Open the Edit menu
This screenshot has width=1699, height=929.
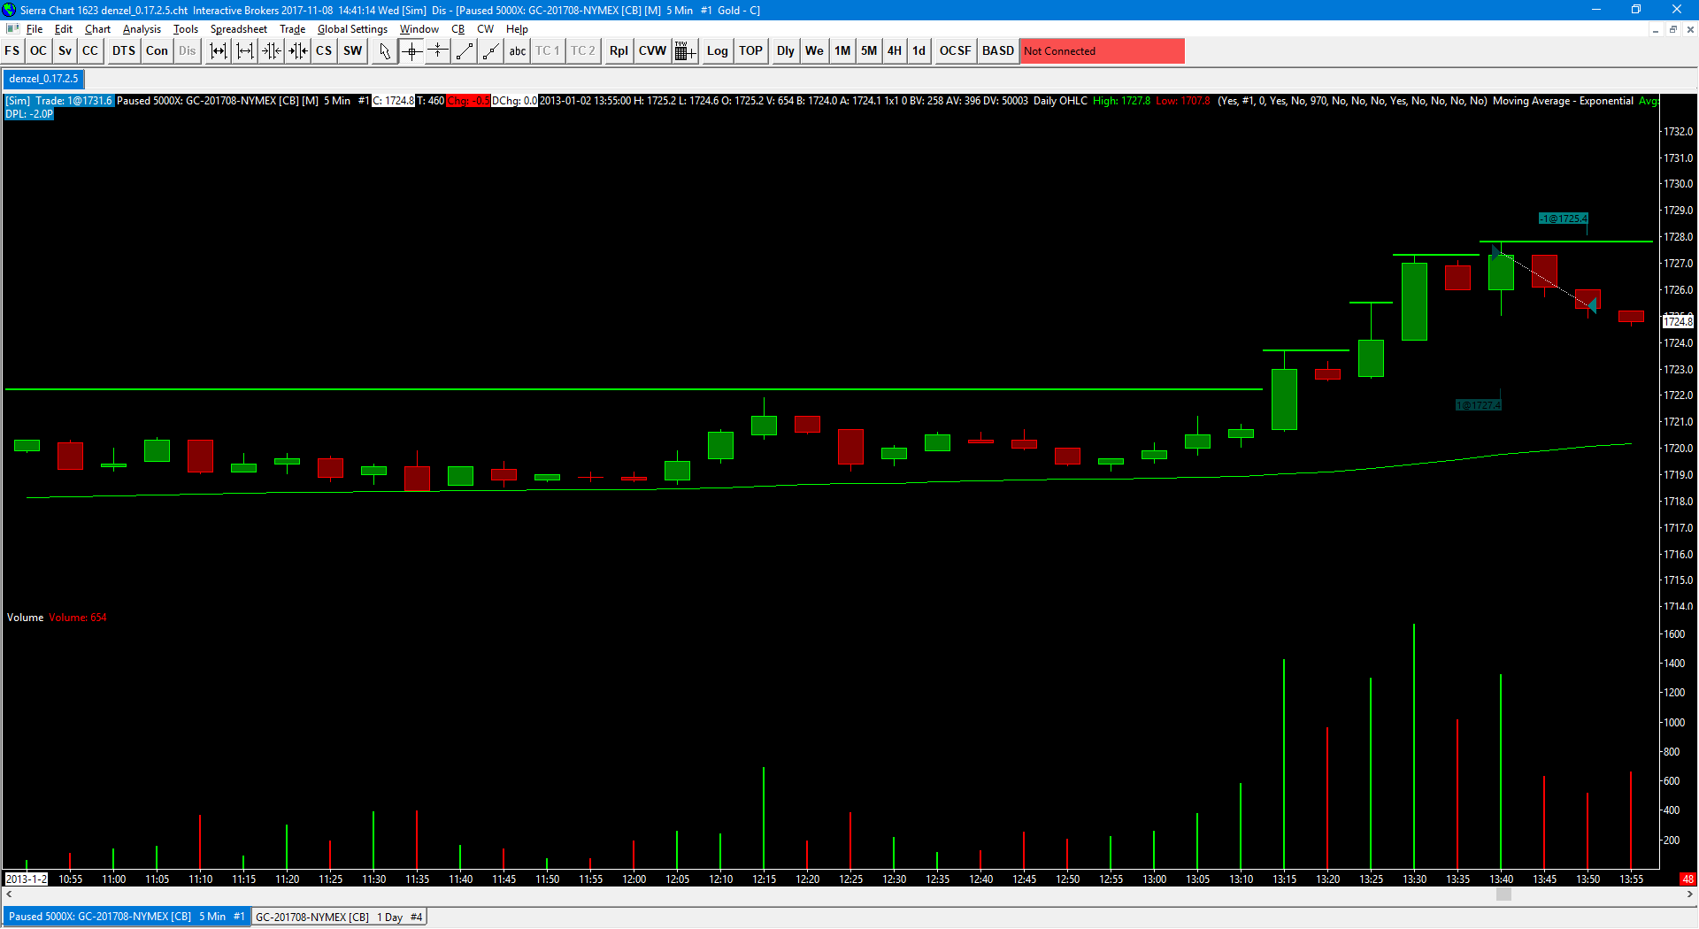[64, 29]
